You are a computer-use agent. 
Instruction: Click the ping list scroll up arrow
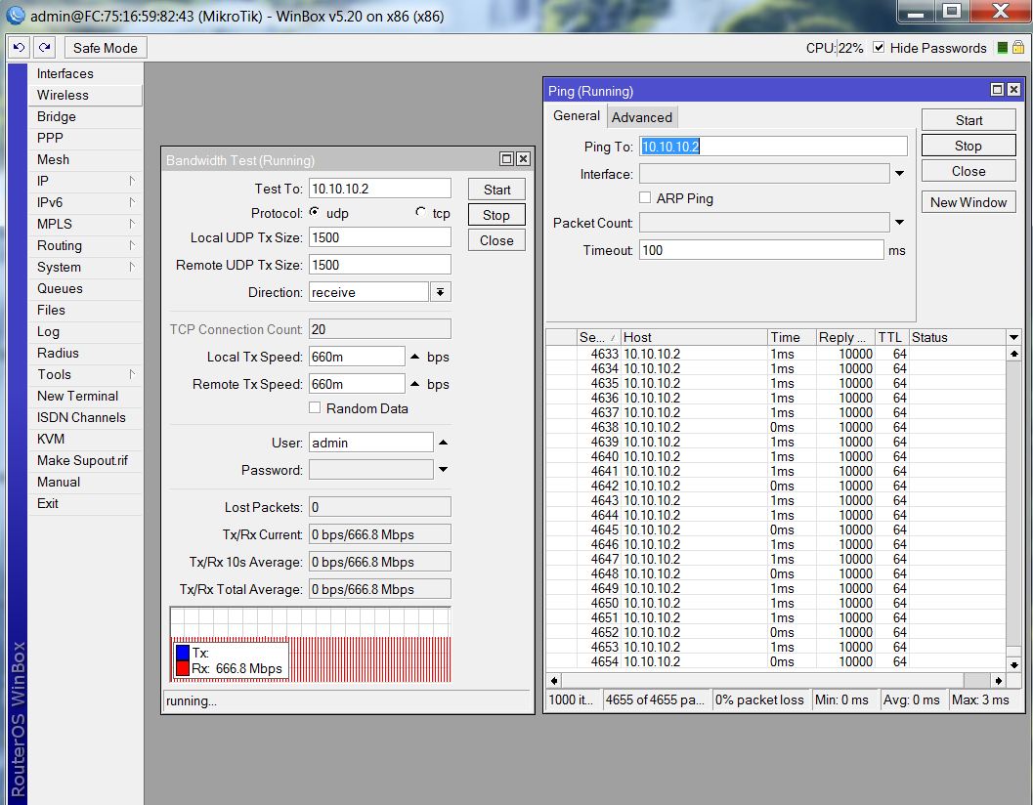point(1013,354)
